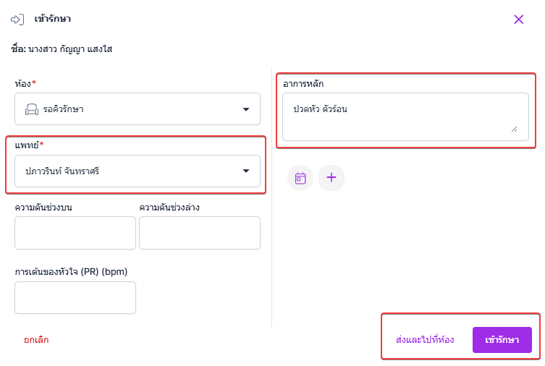Click the admit arrow icon beside the title
This screenshot has width=545, height=366.
[x=17, y=20]
